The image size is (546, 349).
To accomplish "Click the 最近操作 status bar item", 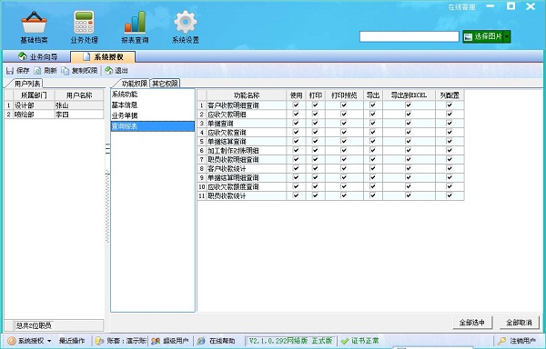I will (x=72, y=341).
